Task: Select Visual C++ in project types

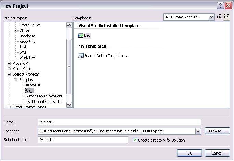Action: coord(22,69)
